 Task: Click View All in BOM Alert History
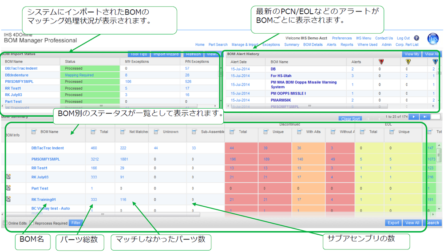pyautogui.click(x=431, y=54)
